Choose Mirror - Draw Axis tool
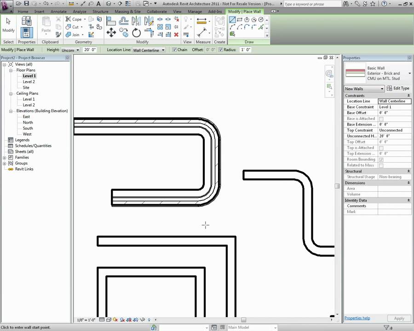The width and height of the screenshot is (414, 331). [149, 21]
